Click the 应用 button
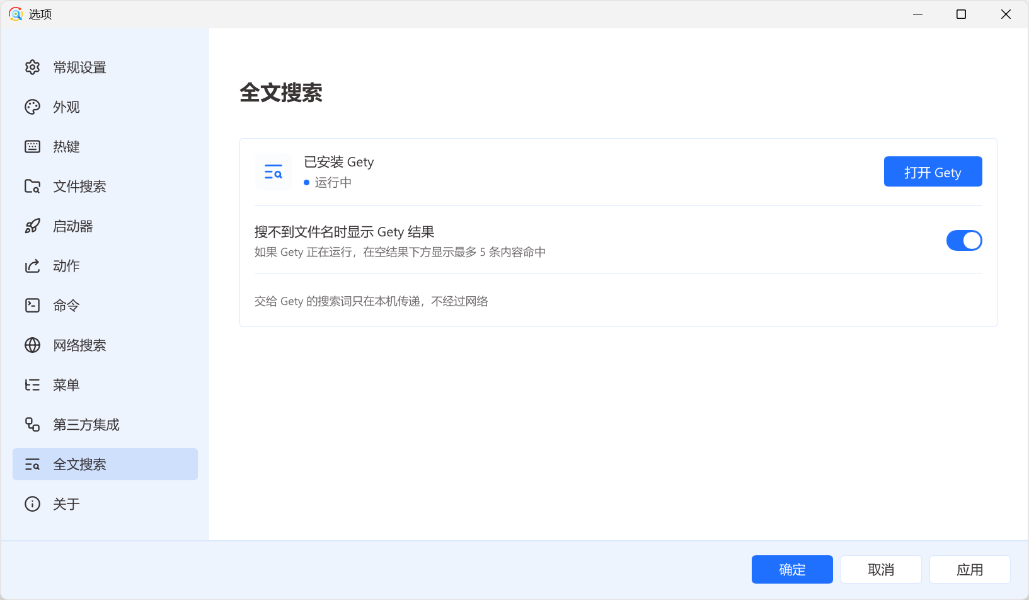The width and height of the screenshot is (1029, 600). click(x=970, y=570)
